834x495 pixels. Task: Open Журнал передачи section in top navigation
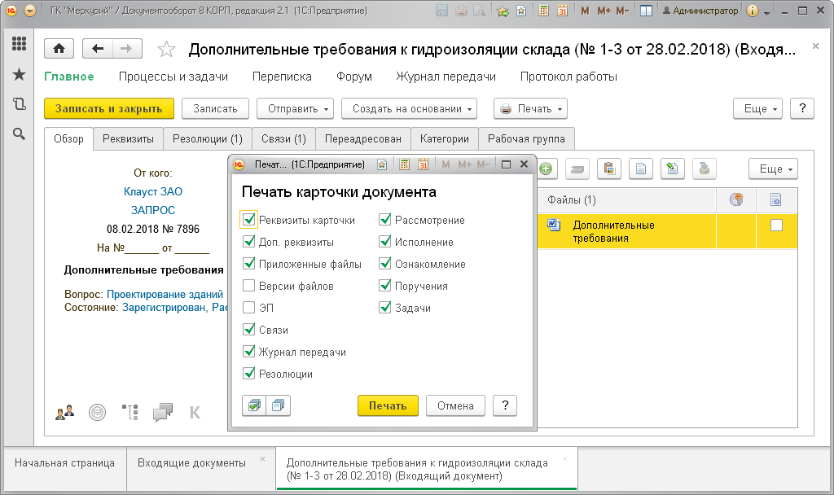pos(446,77)
